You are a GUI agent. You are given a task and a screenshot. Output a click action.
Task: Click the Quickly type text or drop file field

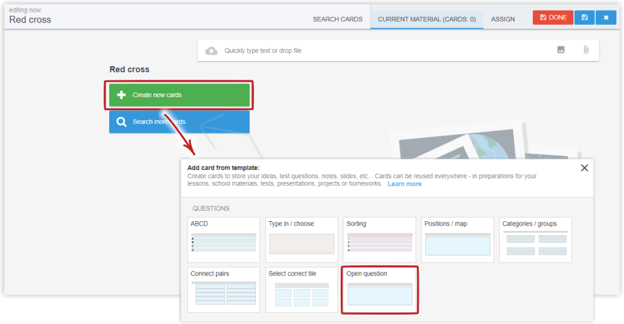tap(398, 50)
